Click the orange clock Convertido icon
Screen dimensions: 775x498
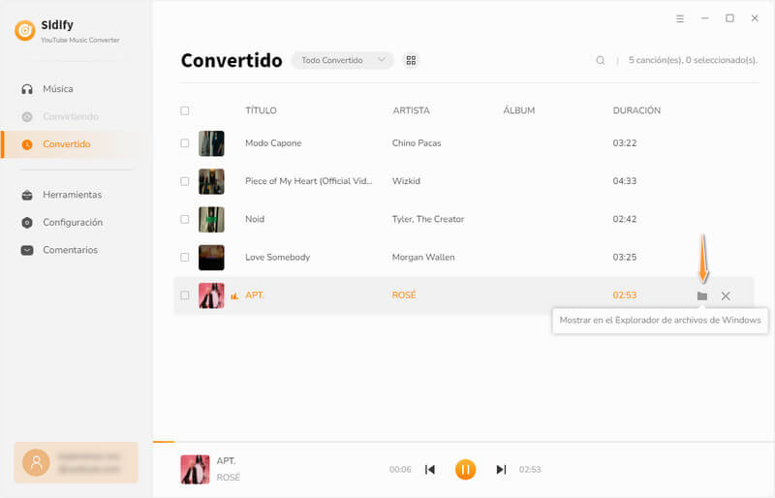(27, 144)
